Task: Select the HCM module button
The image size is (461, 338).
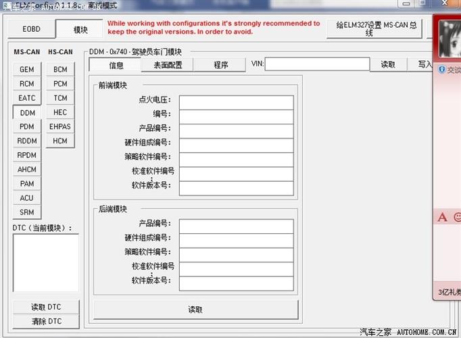Action: coord(60,141)
